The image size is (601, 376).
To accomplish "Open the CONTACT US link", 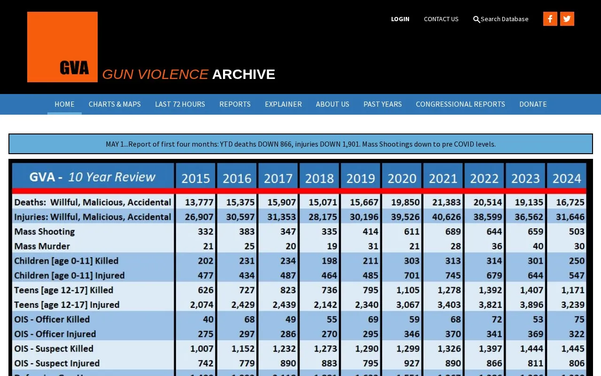I will point(441,19).
